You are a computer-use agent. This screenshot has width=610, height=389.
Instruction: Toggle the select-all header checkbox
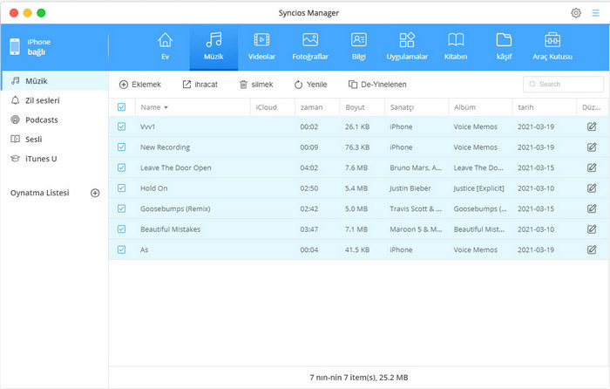[121, 107]
